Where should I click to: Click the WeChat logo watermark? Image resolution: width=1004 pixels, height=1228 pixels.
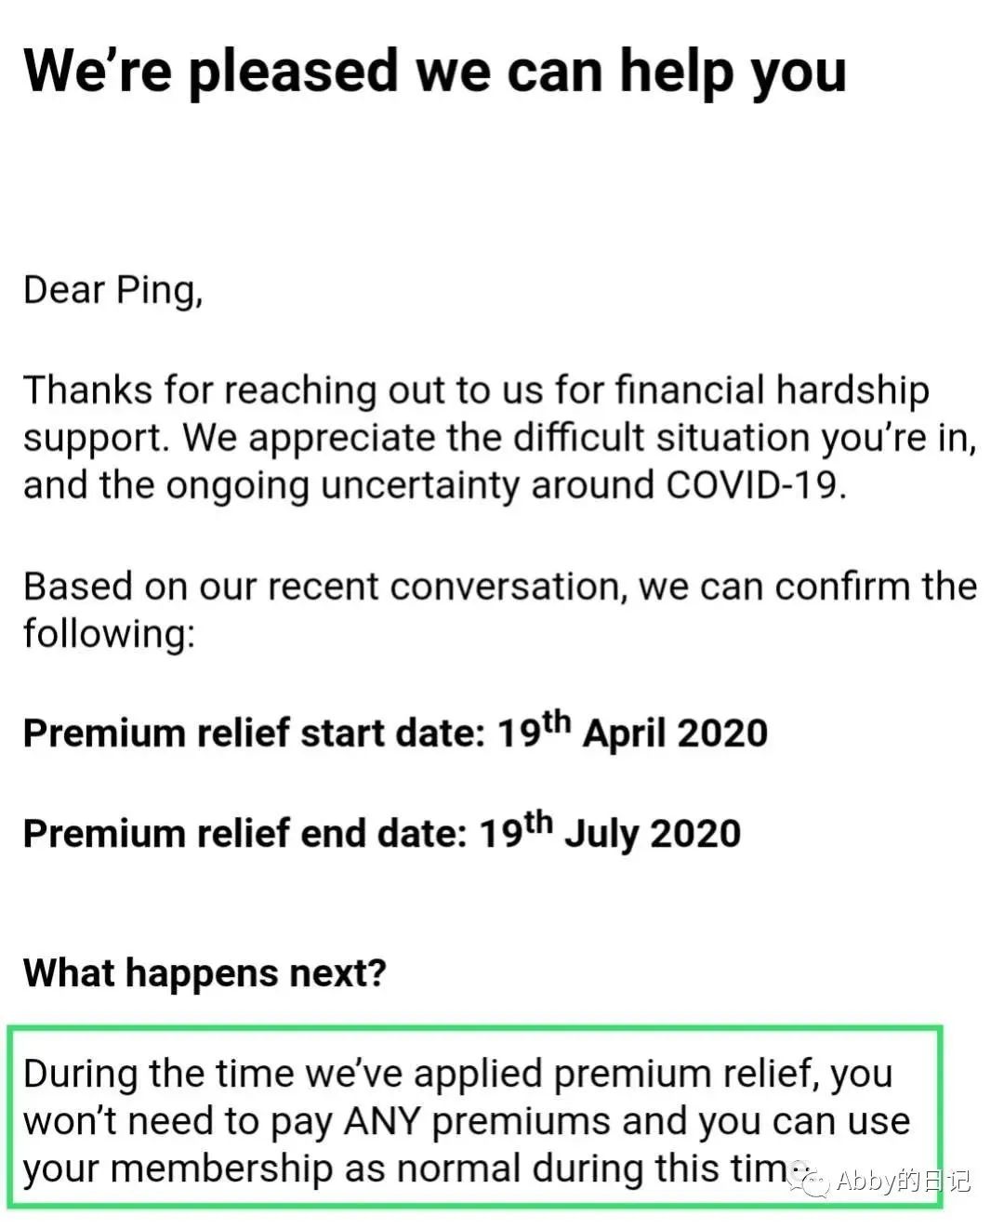pyautogui.click(x=808, y=1178)
